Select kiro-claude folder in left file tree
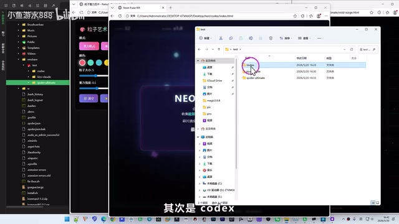399x224 pixels. click(44, 77)
